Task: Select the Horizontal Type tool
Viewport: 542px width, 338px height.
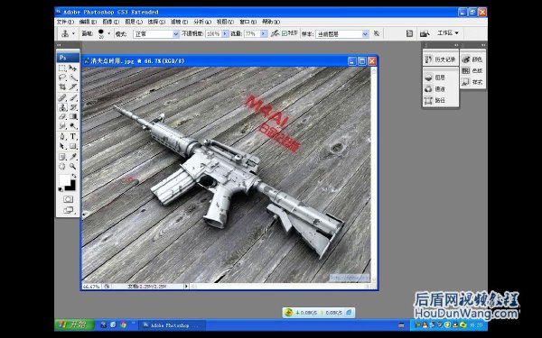Action: point(73,137)
